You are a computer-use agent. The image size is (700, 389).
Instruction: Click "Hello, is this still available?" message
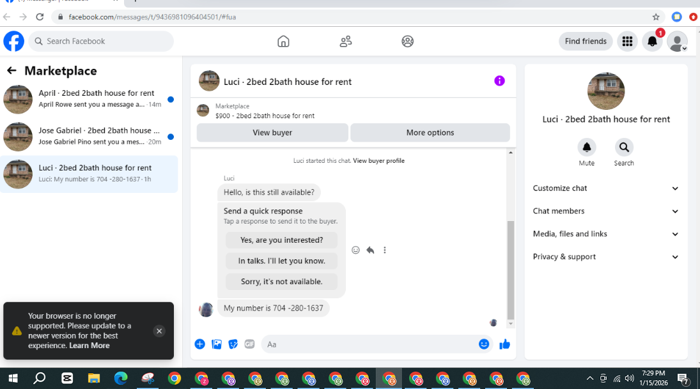click(268, 192)
